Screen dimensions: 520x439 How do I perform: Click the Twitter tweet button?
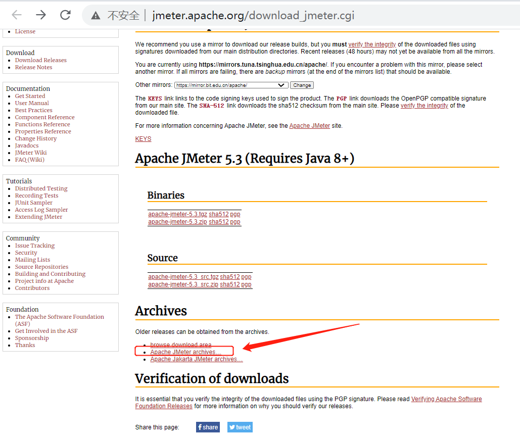pyautogui.click(x=240, y=427)
